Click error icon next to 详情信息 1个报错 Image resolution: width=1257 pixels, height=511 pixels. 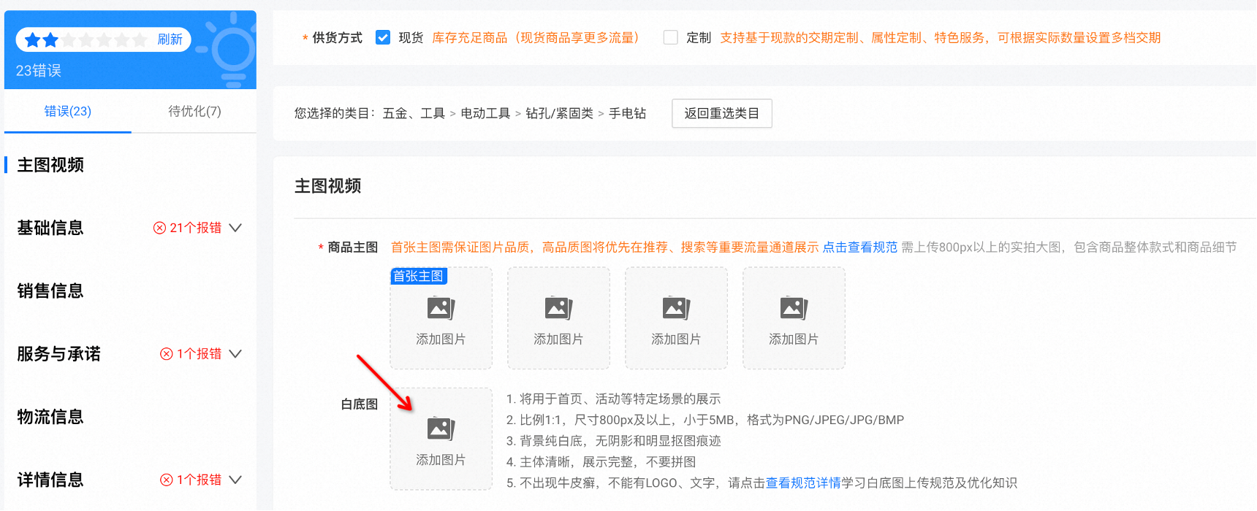[167, 480]
